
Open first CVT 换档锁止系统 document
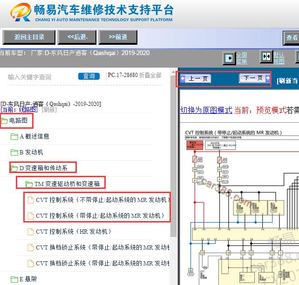(102, 247)
